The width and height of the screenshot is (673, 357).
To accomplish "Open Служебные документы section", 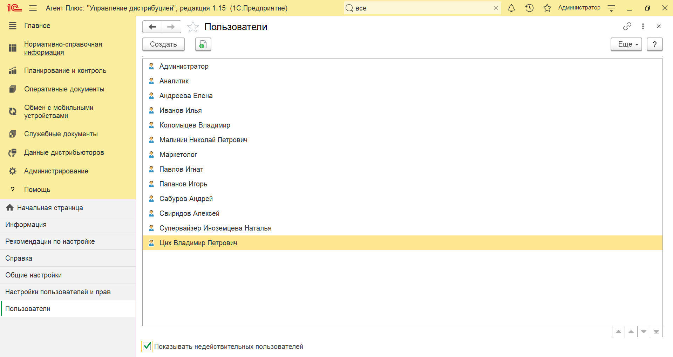I will [61, 134].
